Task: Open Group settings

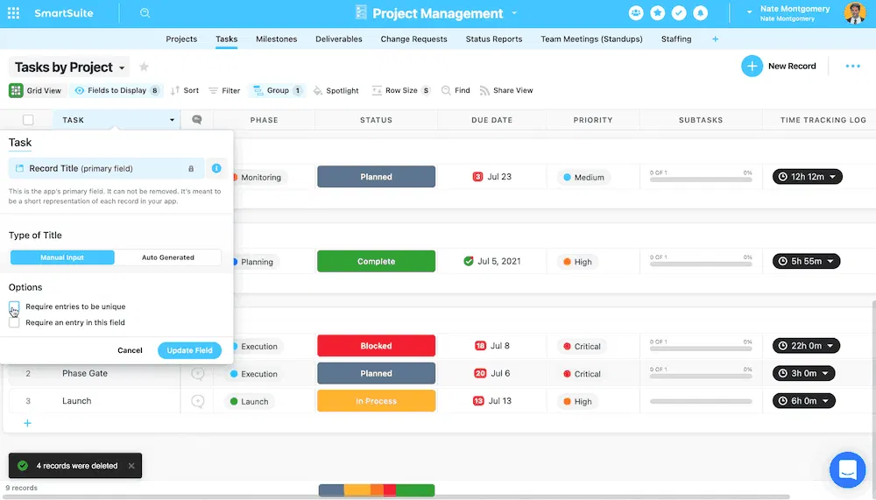Action: (x=278, y=90)
